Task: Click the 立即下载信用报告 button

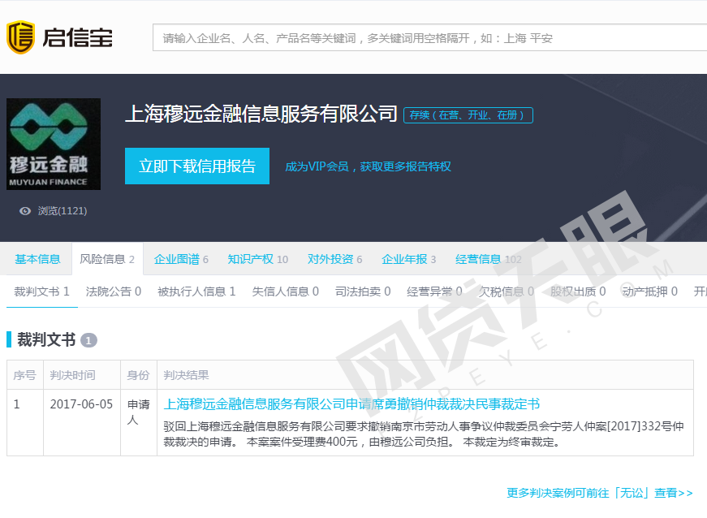Action: [197, 166]
